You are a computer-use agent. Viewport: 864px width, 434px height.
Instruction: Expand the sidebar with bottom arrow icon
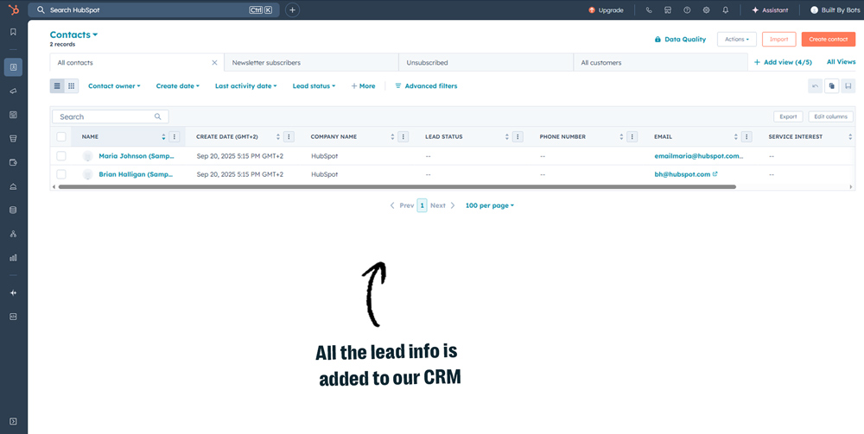(13, 421)
